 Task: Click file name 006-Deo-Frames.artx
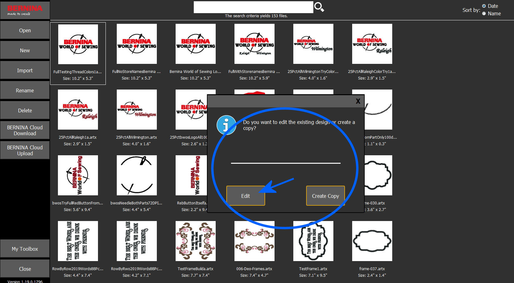click(x=254, y=269)
